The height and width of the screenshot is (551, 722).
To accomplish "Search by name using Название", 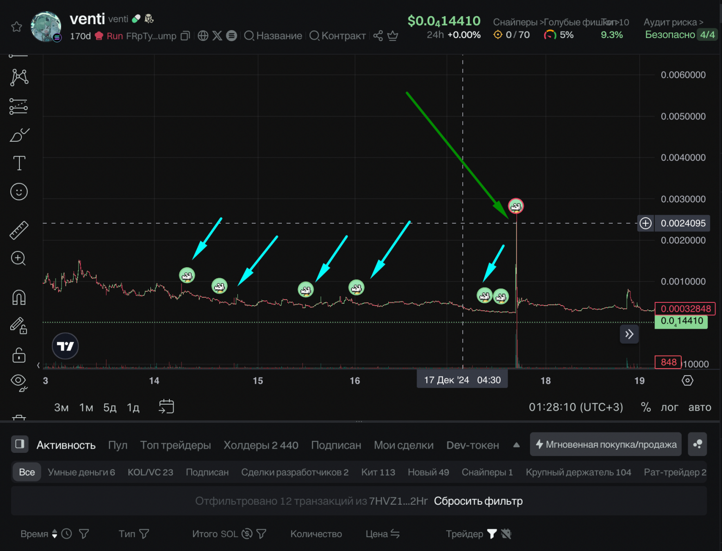I will coord(273,36).
